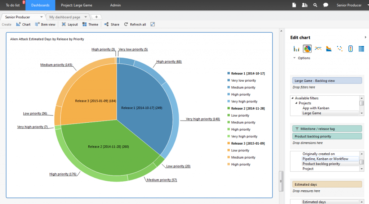Click Refresh all in the toolbar
This screenshot has height=204, width=369.
click(x=135, y=24)
